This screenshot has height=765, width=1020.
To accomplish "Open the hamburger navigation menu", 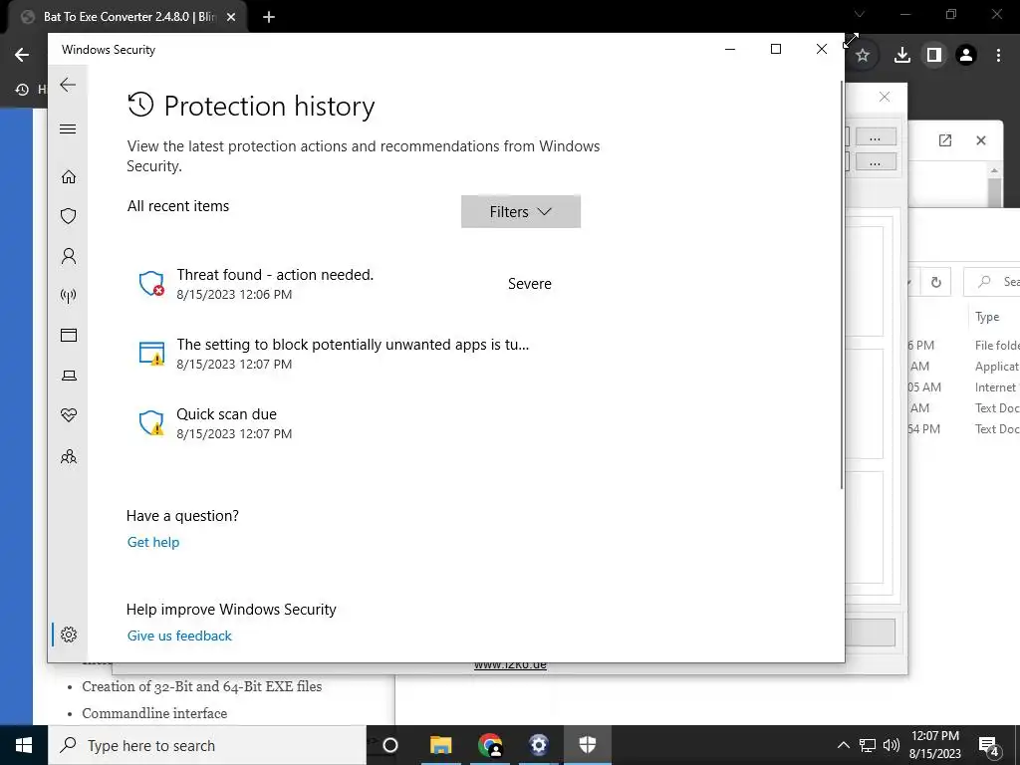I will click(68, 128).
